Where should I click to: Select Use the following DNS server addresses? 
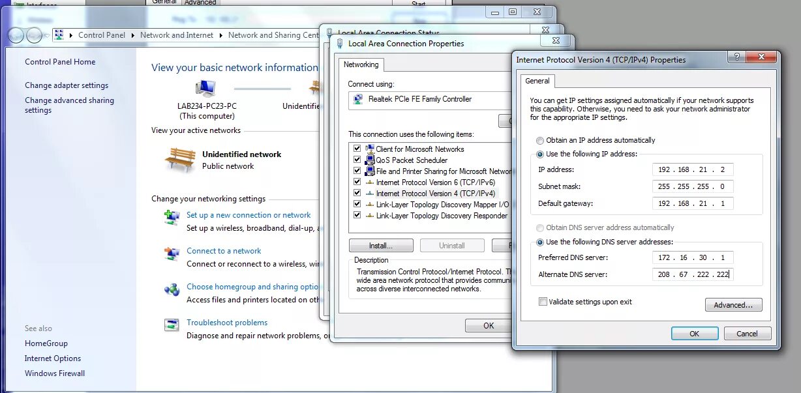pos(539,242)
